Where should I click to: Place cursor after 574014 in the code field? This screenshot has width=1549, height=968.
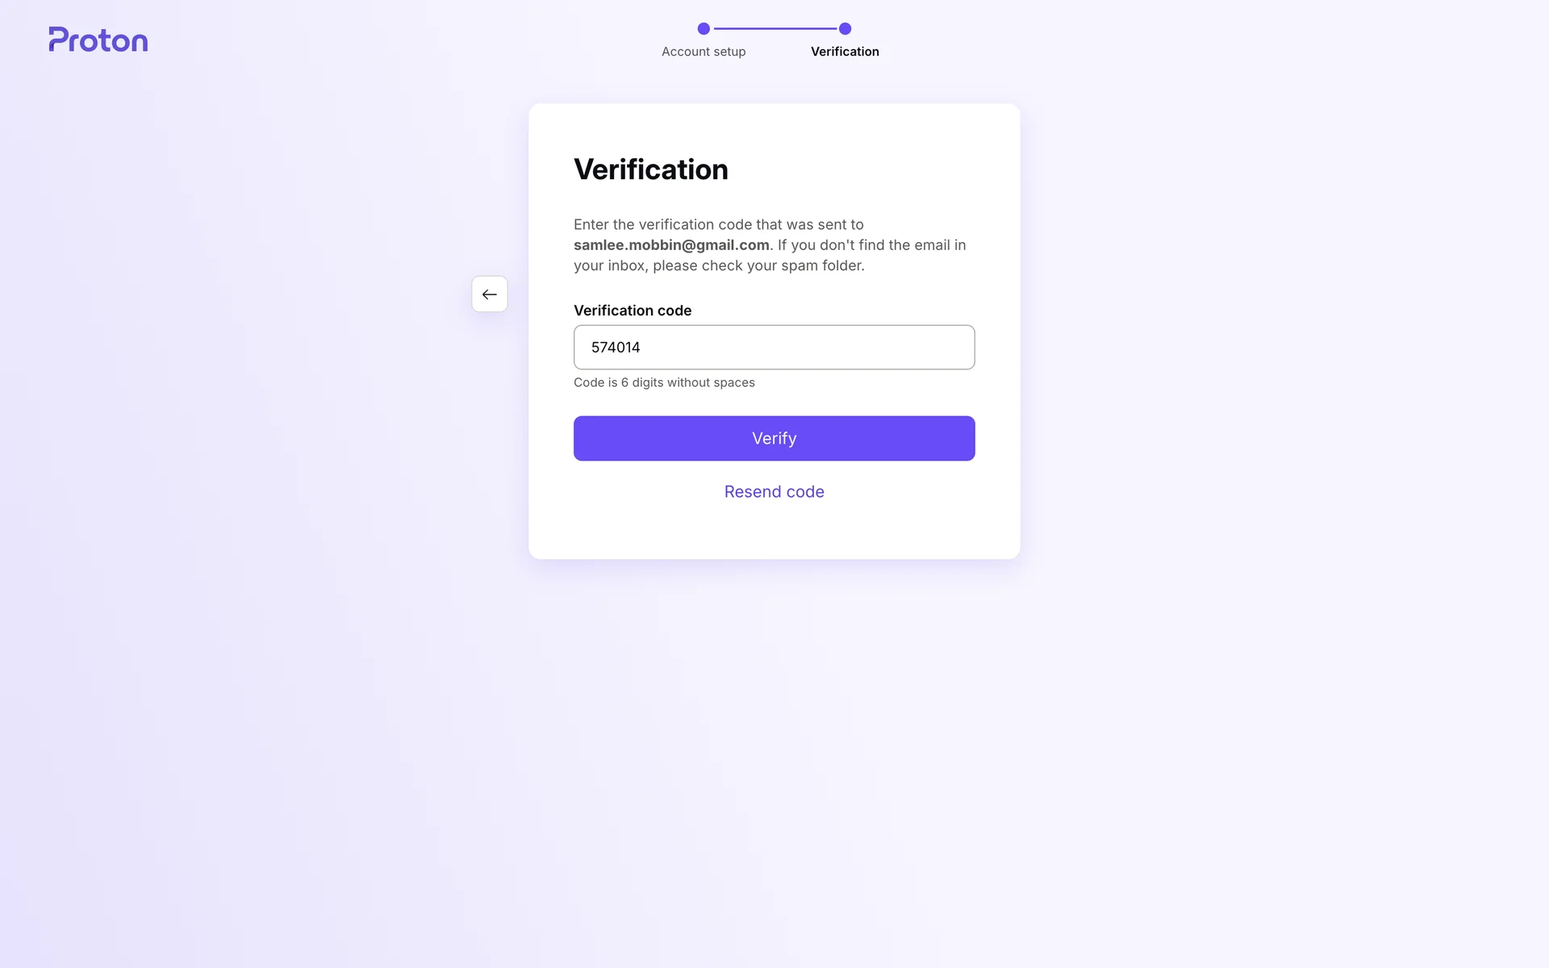pyautogui.click(x=642, y=348)
